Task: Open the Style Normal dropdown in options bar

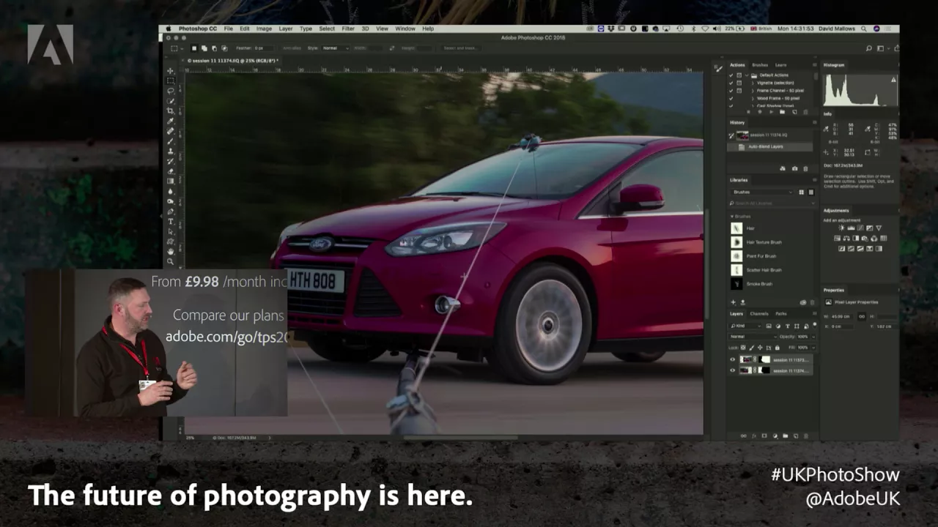Action: 334,48
